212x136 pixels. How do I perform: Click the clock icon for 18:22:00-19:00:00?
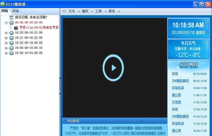[x=11, y=43]
